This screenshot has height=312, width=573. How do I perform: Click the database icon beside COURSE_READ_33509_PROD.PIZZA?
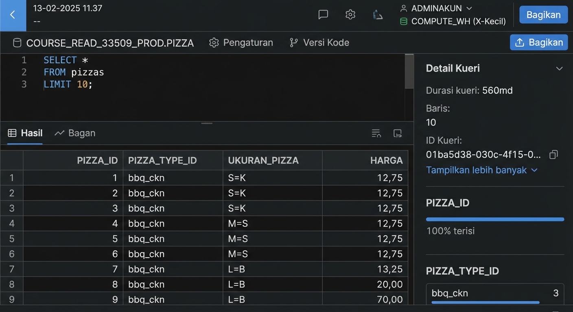point(17,43)
